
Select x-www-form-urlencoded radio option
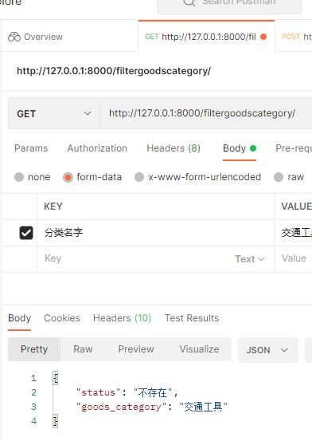pos(139,177)
